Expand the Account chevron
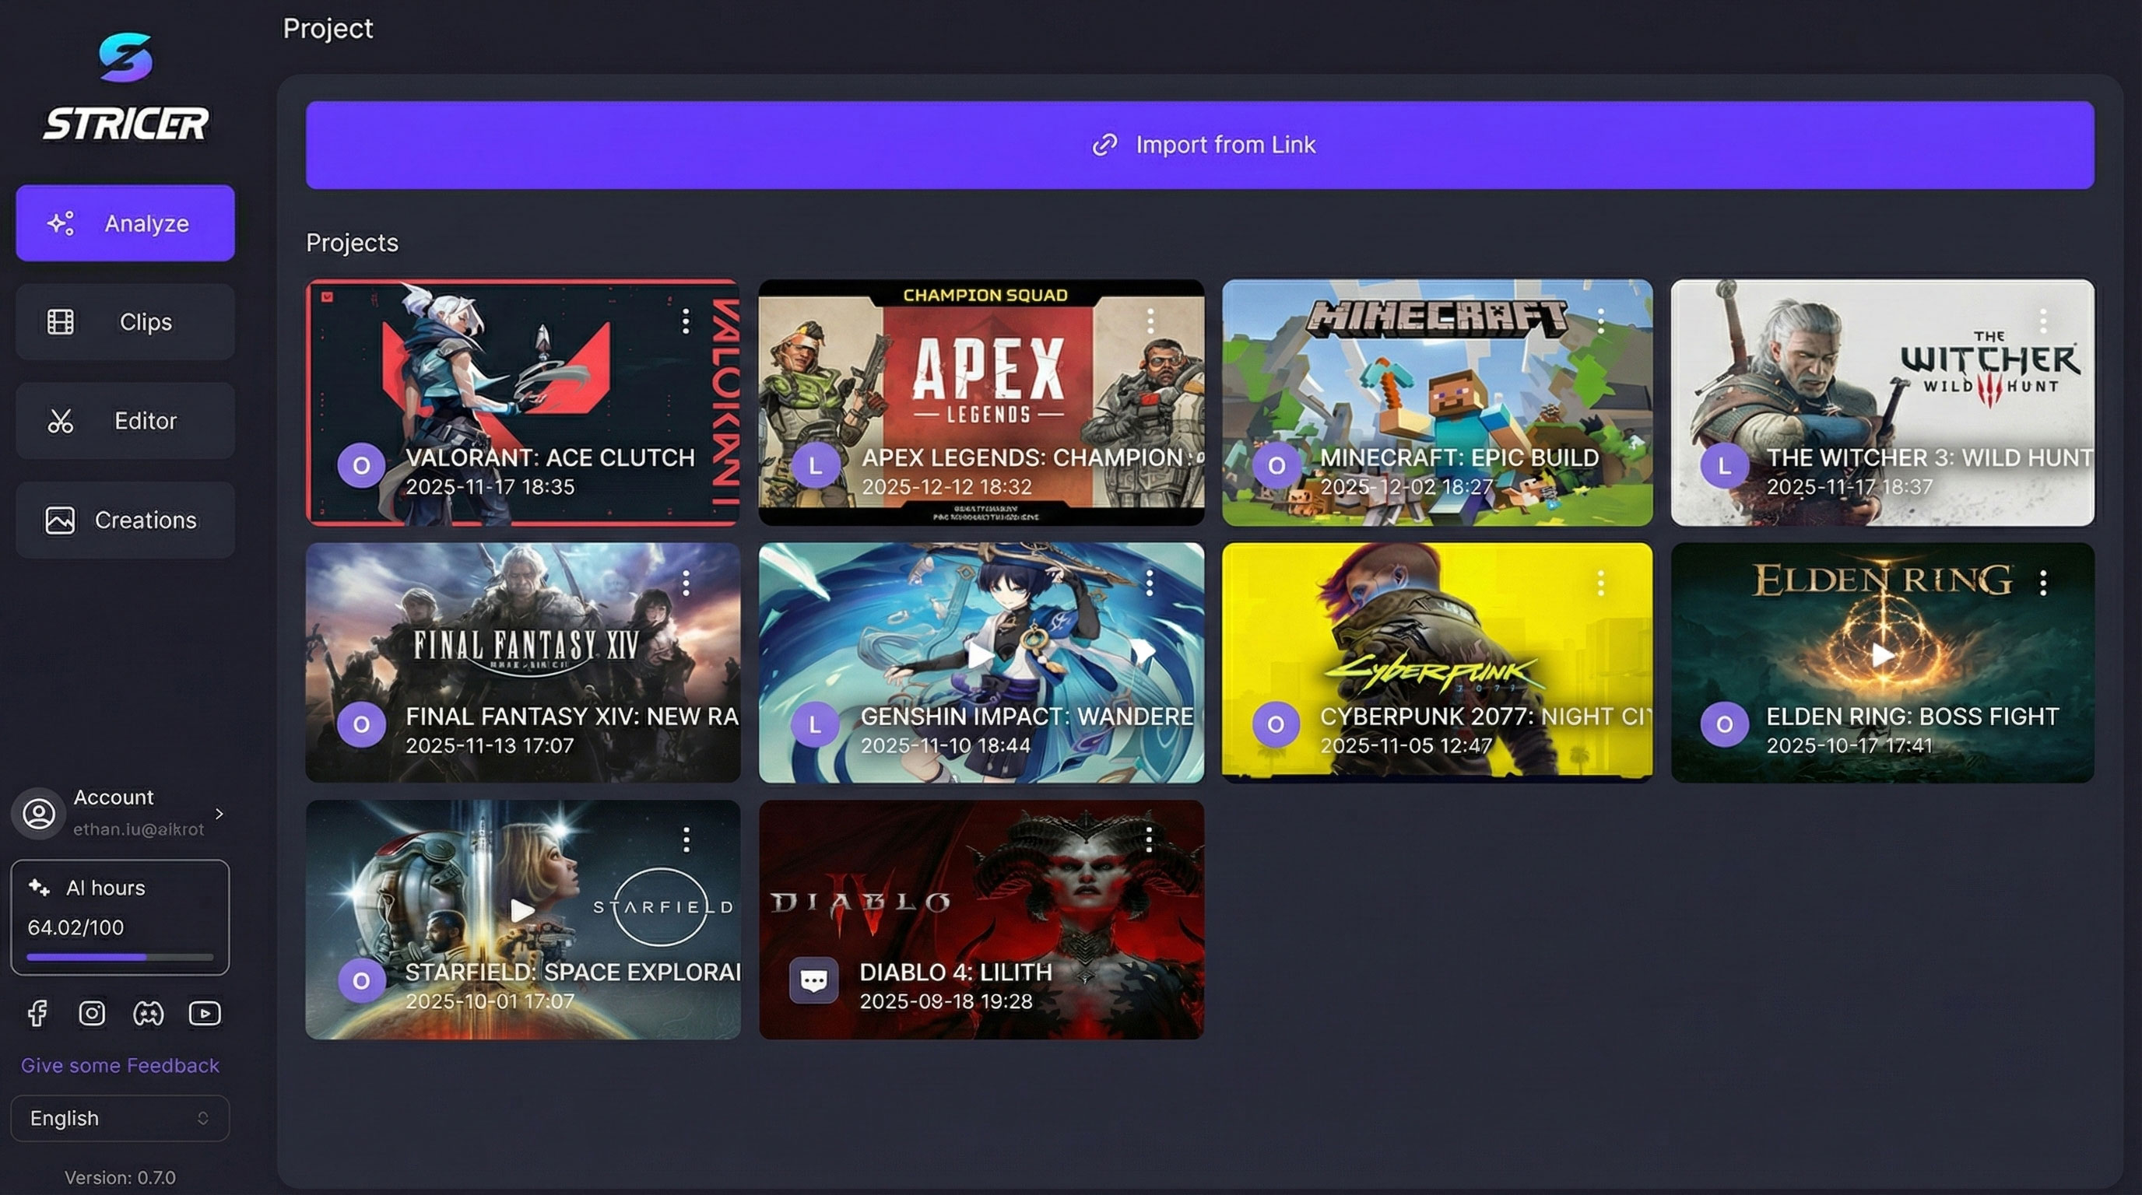The width and height of the screenshot is (2142, 1195). click(x=219, y=814)
